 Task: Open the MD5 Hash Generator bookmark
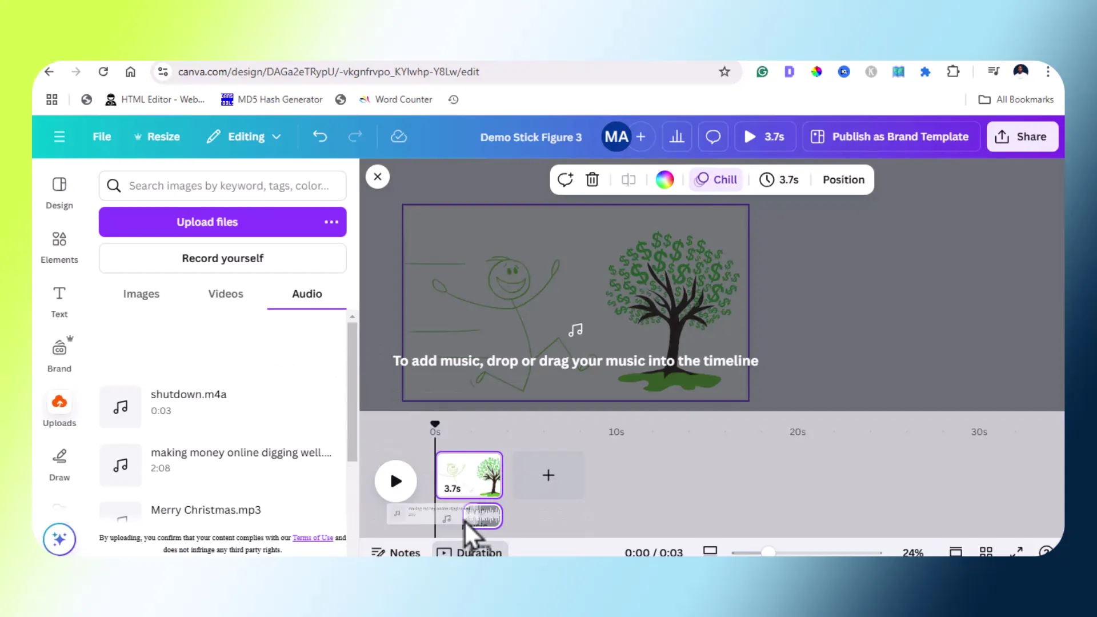[x=272, y=99]
